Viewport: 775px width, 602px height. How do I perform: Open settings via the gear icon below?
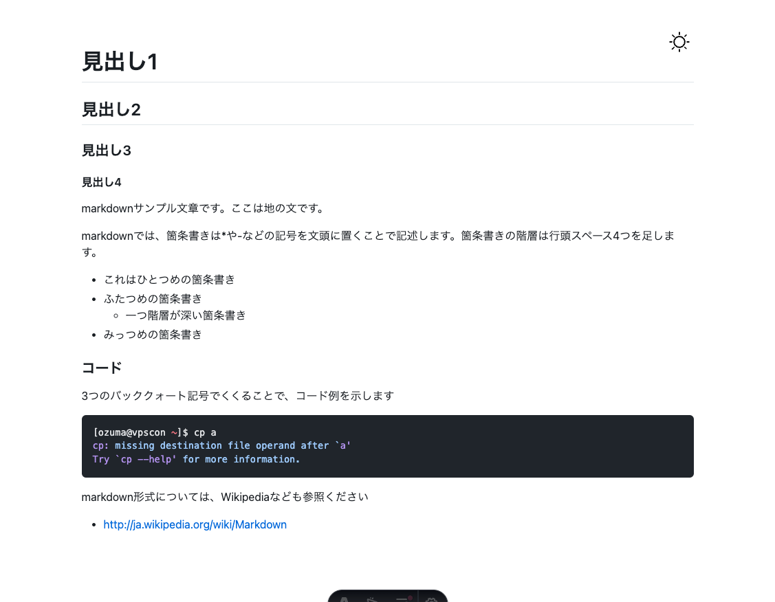(x=432, y=600)
